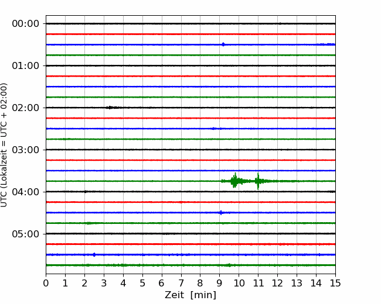Screen dimensions: 381x304
Task: Click the green seismic spike at minute 11
Action: (258, 181)
